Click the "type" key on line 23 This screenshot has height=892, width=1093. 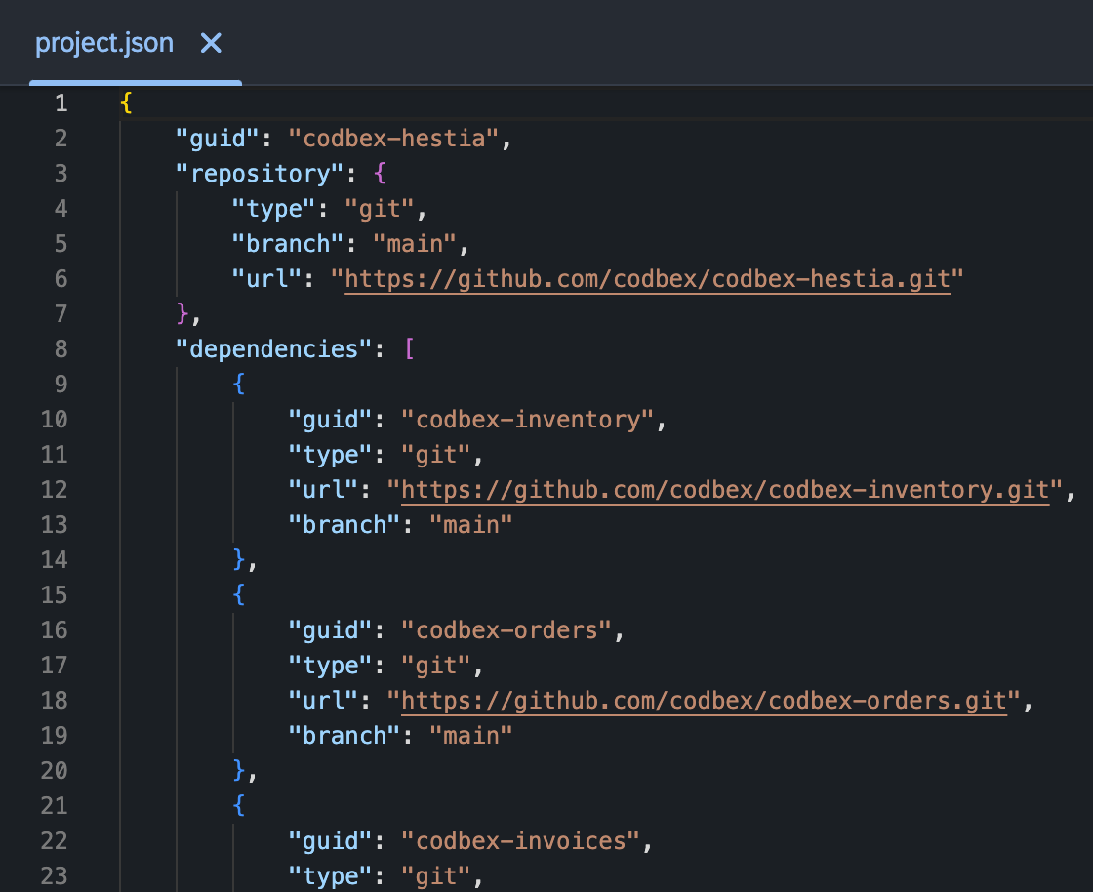tap(331, 876)
